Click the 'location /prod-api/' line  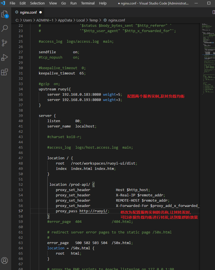[x=72, y=184]
